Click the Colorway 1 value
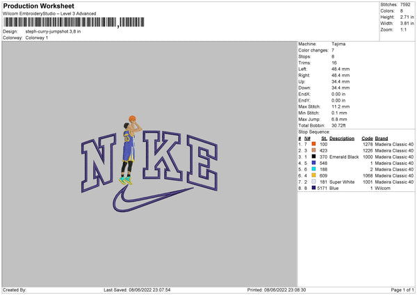 click(37, 38)
